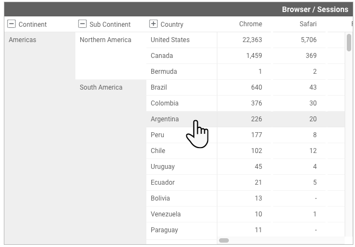Expand the Country column with plus icon

[x=153, y=24]
